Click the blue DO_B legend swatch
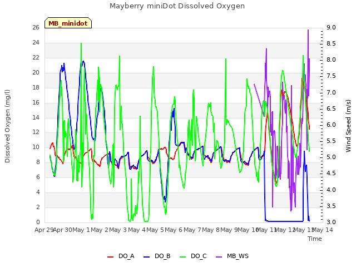This screenshot has height=267, width=356. click(147, 256)
